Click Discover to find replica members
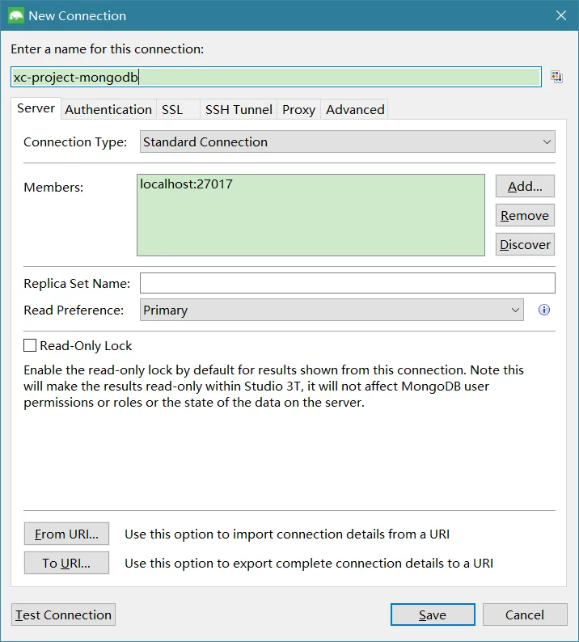 click(525, 244)
